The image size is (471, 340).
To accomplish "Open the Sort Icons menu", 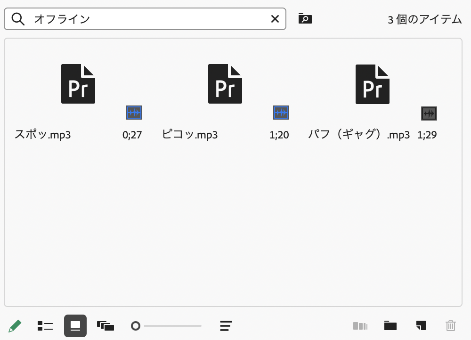I will pyautogui.click(x=226, y=325).
